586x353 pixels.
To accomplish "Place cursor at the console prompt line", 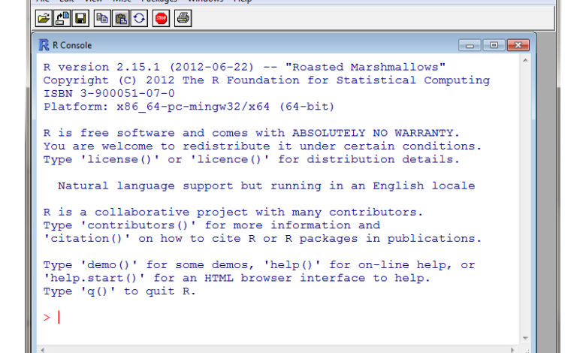I will (278, 318).
